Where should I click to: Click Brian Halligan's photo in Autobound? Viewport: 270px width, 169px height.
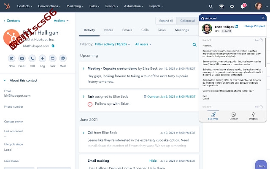click(x=207, y=29)
